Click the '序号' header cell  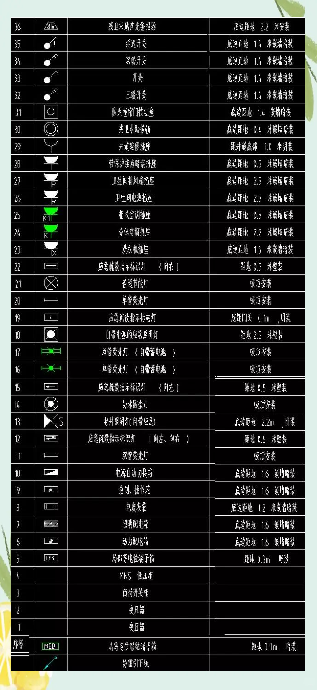tap(18, 645)
